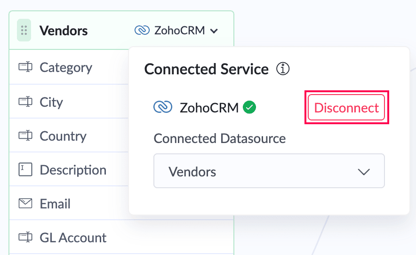This screenshot has width=416, height=255.
Task: Click the chevron arrow in Vendors datasource box
Action: (364, 172)
